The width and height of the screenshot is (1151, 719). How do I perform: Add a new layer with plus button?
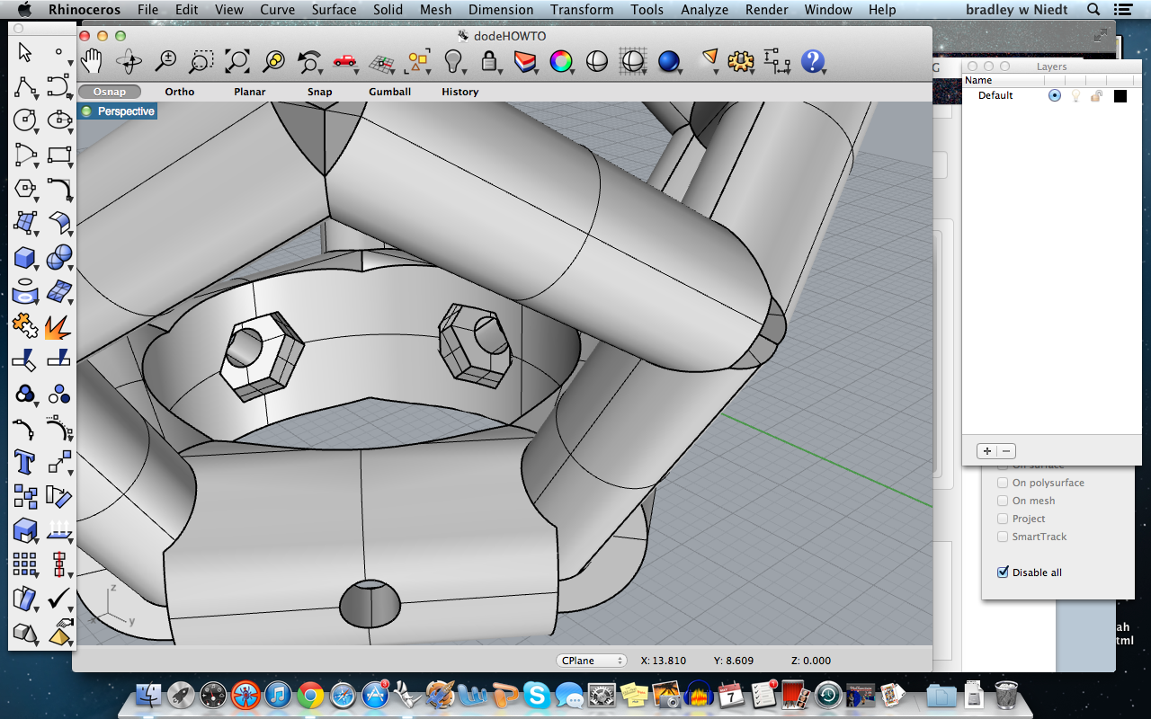pos(986,451)
